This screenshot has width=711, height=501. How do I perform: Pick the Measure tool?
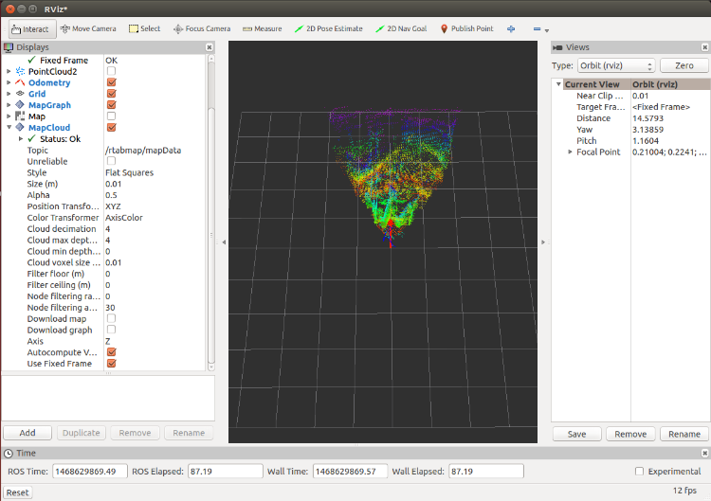coord(262,28)
